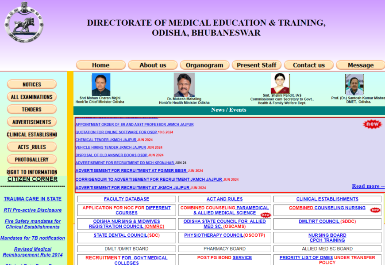Open the FACULTY DATABASE link
Screen dimensions: 385x265
(x=127, y=199)
